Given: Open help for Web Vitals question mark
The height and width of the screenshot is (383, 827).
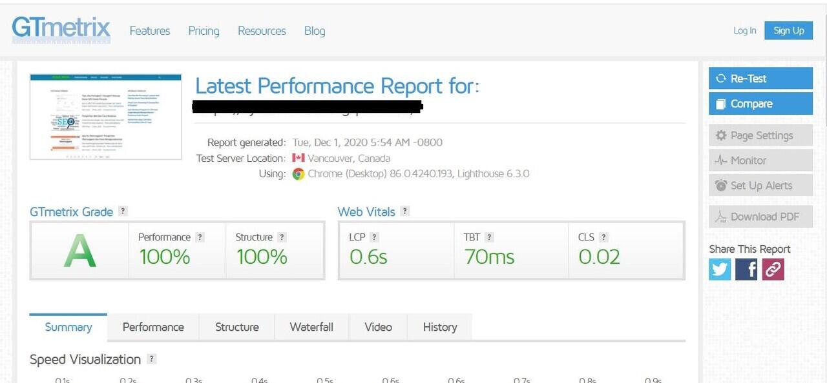Looking at the screenshot, I should point(404,211).
